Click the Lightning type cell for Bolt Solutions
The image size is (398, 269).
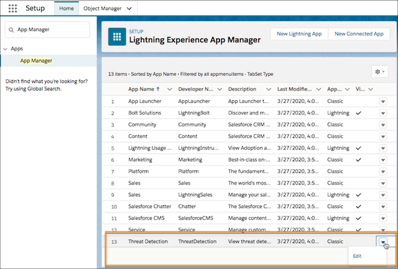338,113
